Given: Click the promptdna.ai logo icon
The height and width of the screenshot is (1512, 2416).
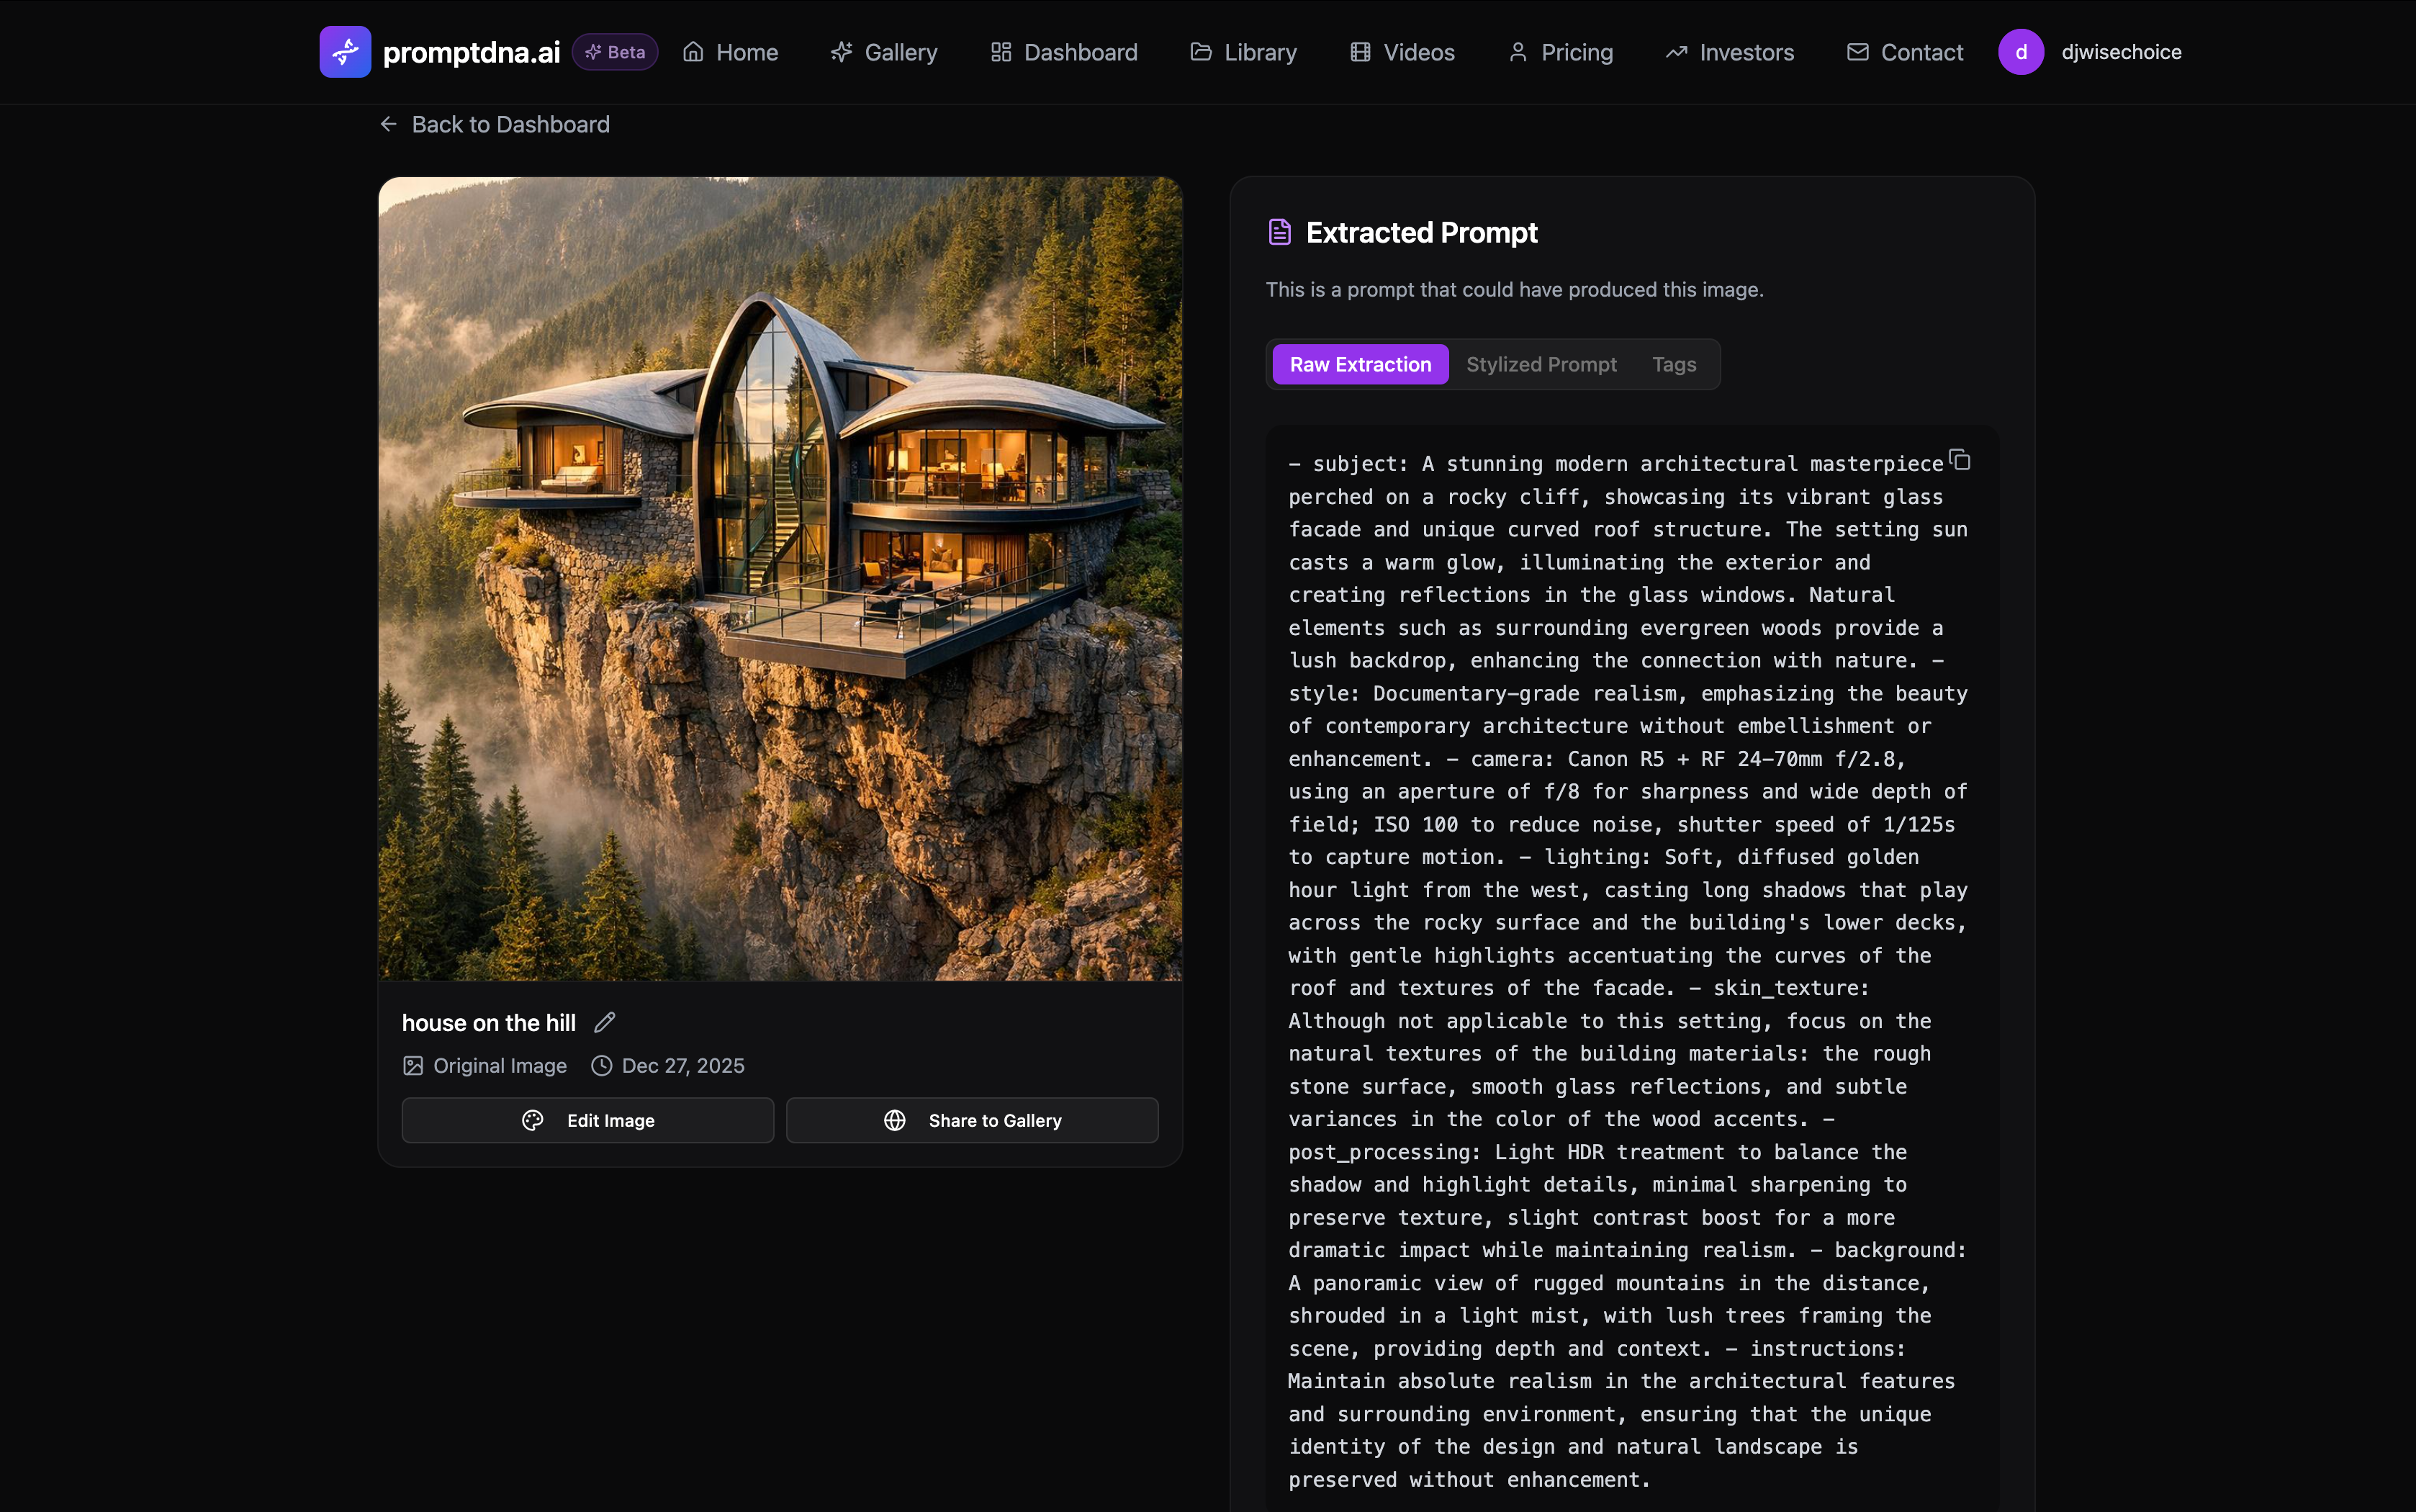Looking at the screenshot, I should [x=345, y=52].
